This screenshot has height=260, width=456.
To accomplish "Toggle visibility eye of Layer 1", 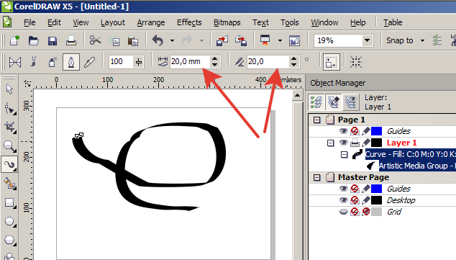I will 344,143.
